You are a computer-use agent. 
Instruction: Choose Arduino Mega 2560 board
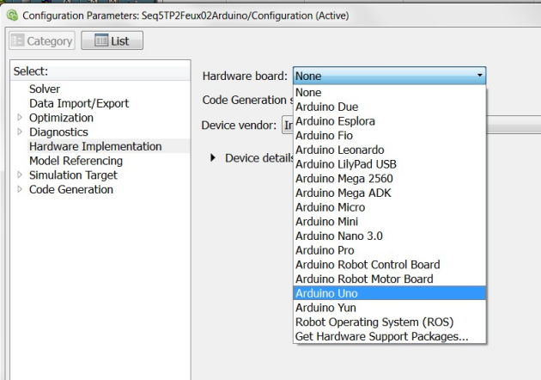click(390, 179)
